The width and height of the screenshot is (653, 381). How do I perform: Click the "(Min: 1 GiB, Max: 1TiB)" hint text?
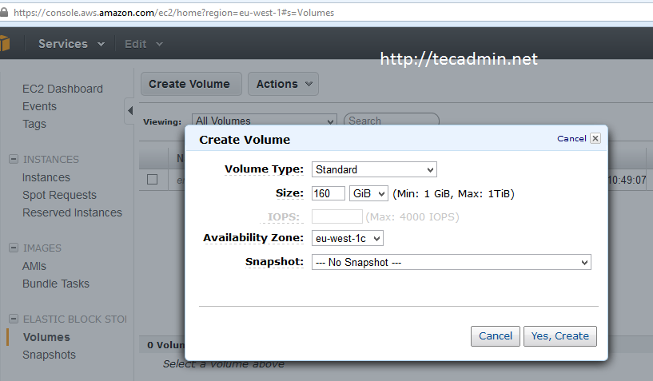453,193
